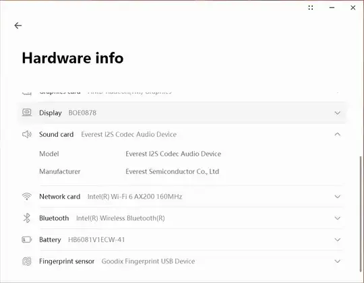Select the Bluetooth label
Image resolution: width=364 pixels, height=283 pixels.
coord(54,218)
